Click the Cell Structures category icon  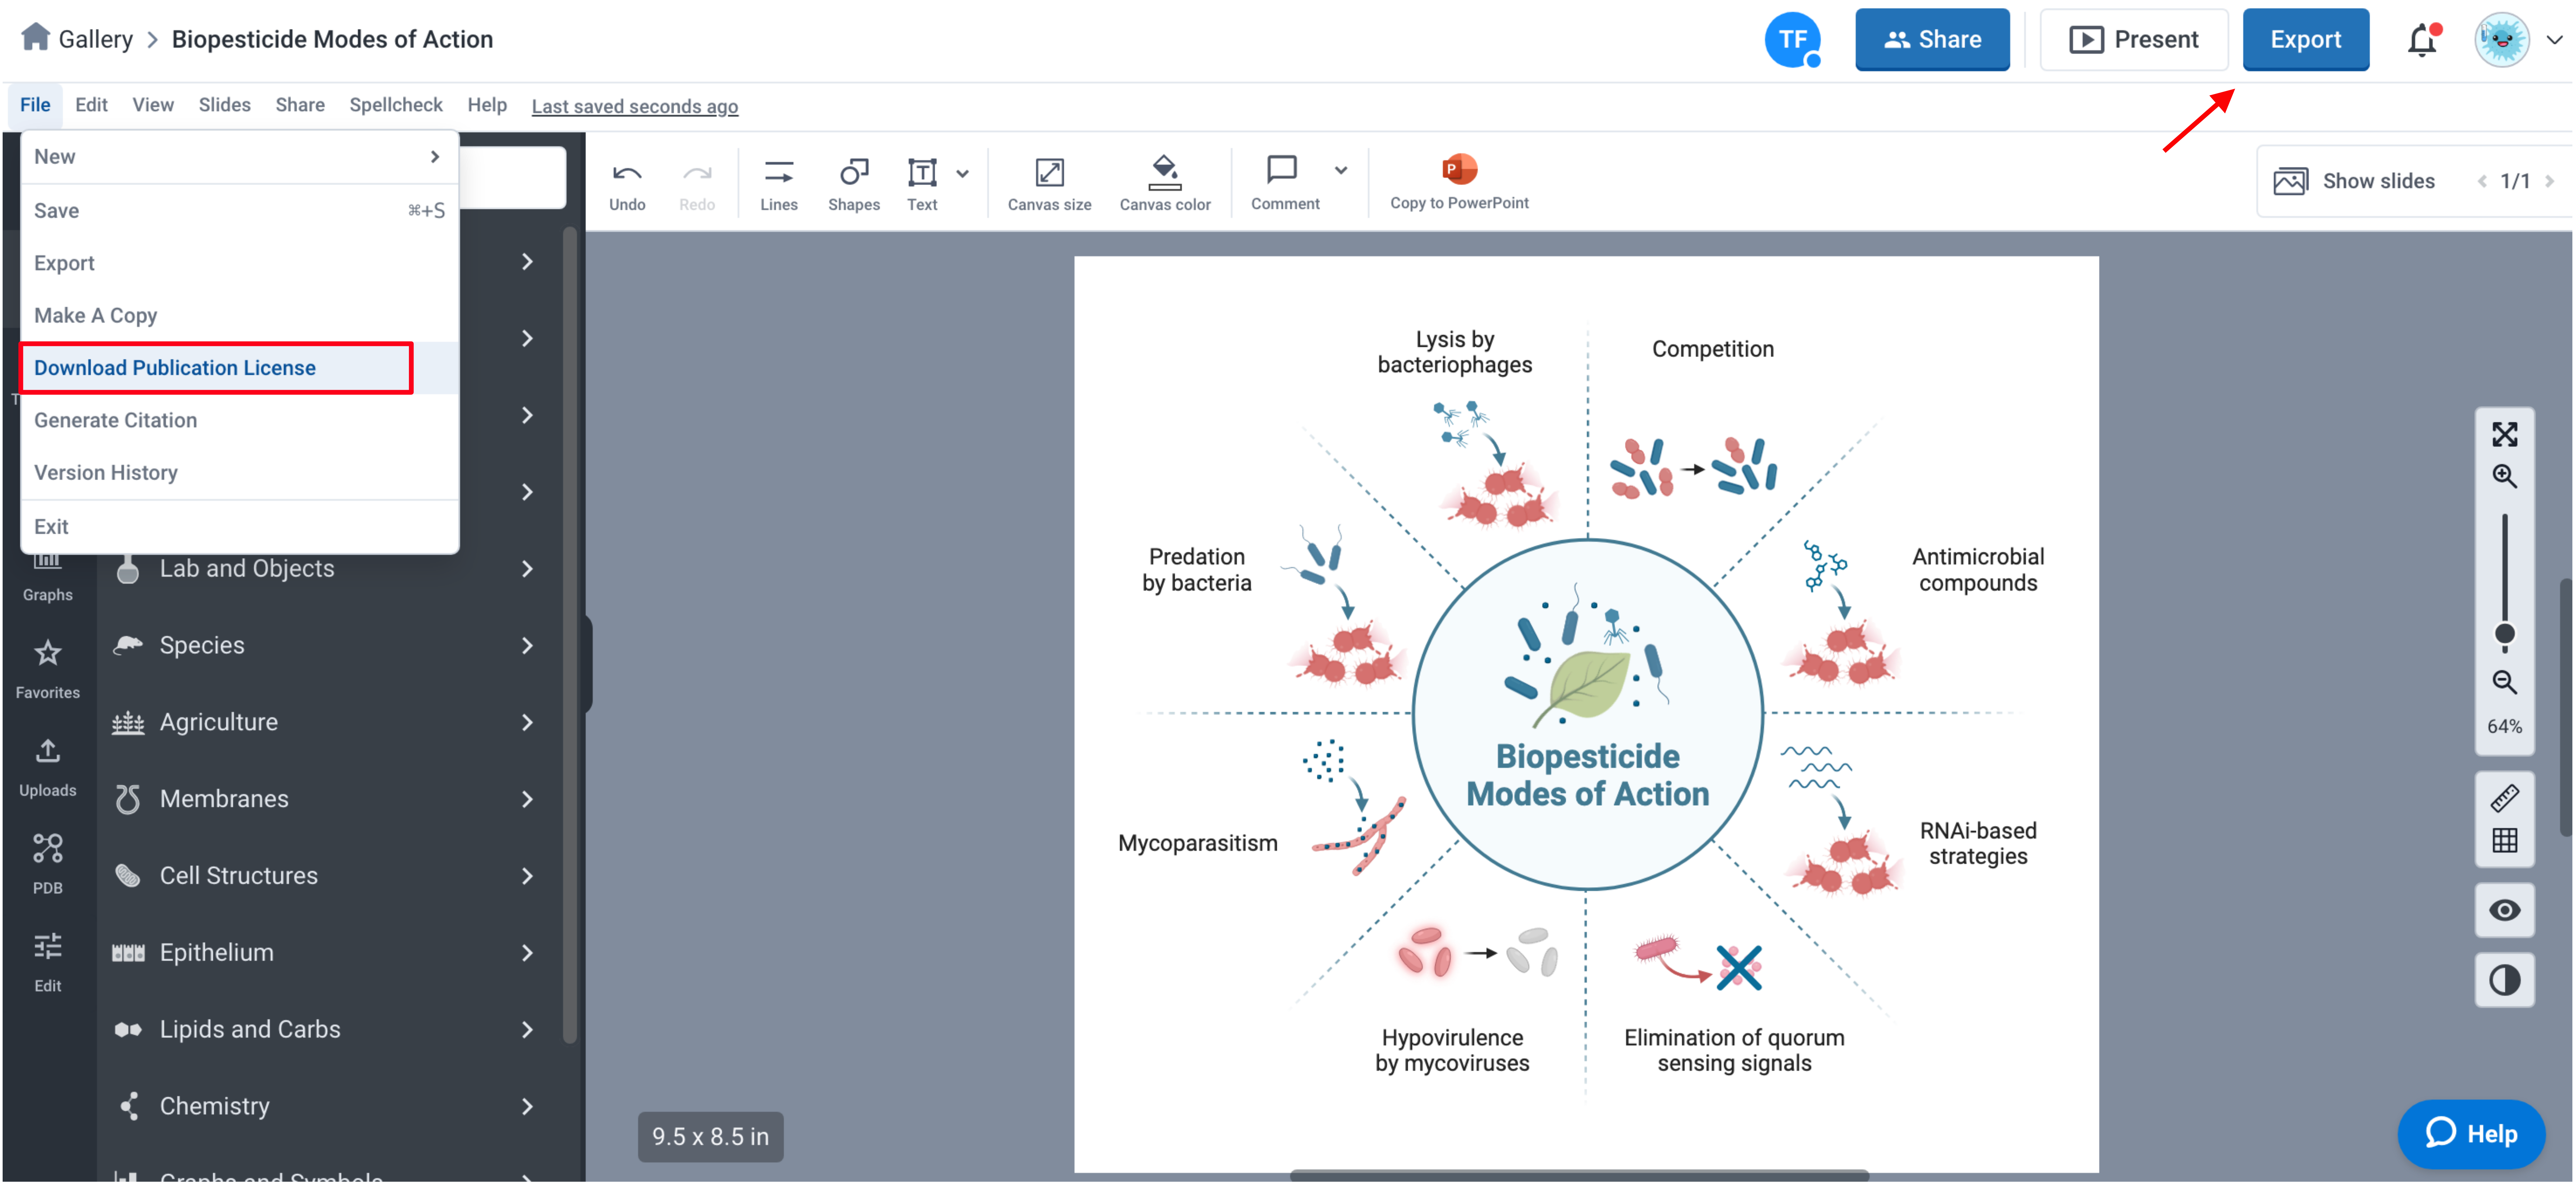click(x=128, y=876)
